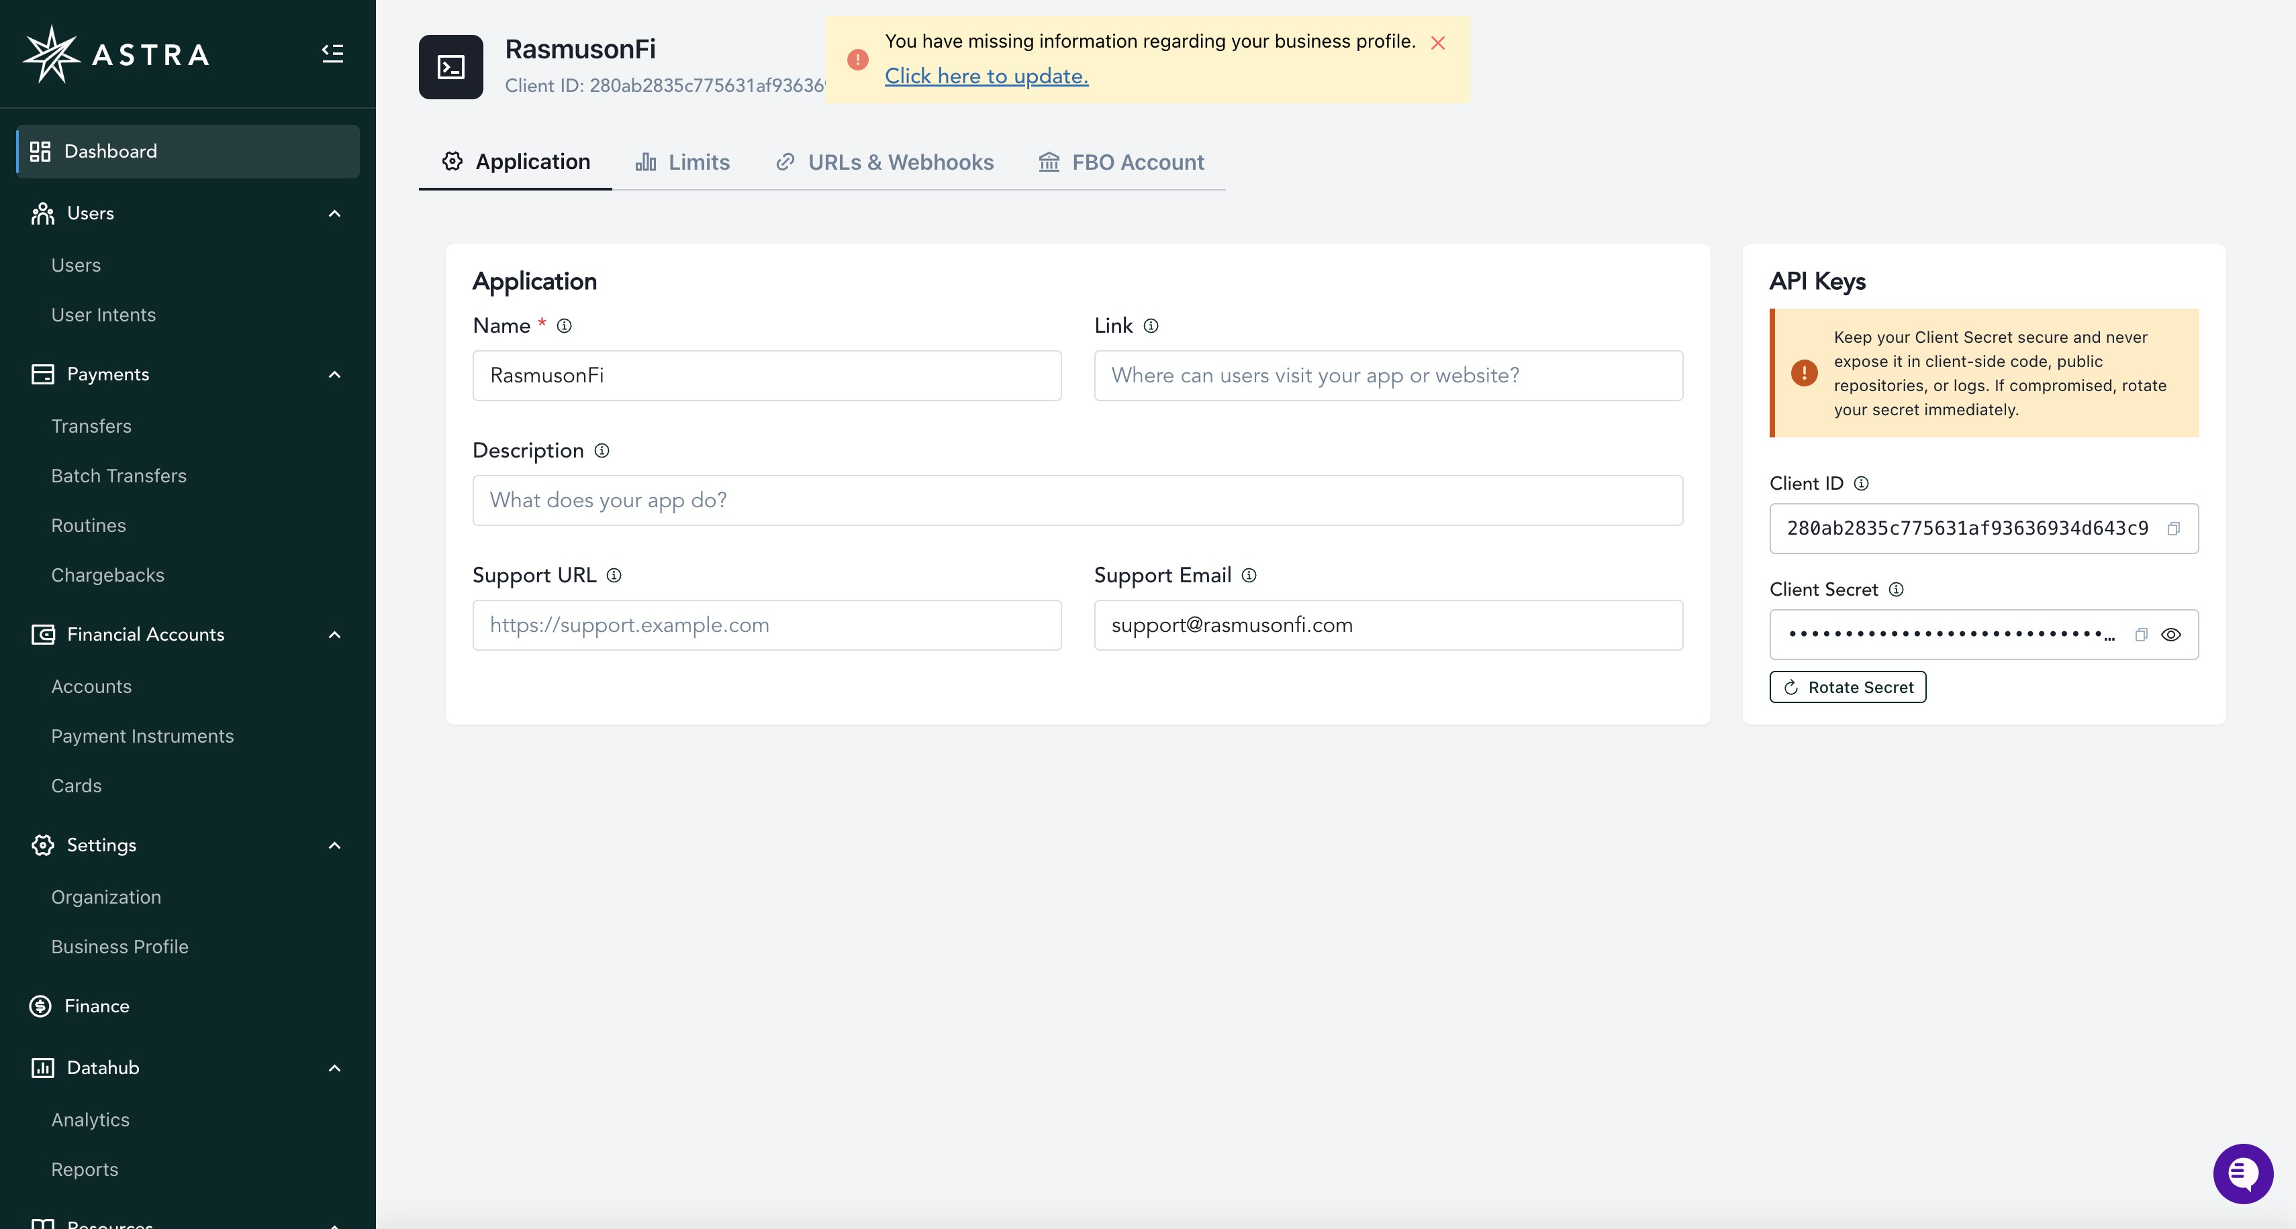Open Routines in sidebar
Image resolution: width=2296 pixels, height=1229 pixels.
pyautogui.click(x=88, y=525)
